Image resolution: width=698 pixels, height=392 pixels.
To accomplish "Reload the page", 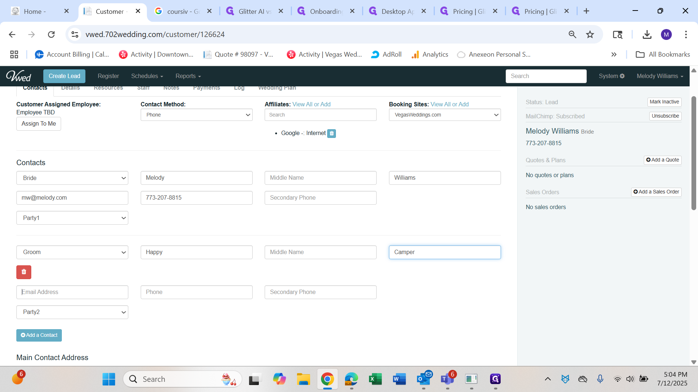I will (x=51, y=34).
